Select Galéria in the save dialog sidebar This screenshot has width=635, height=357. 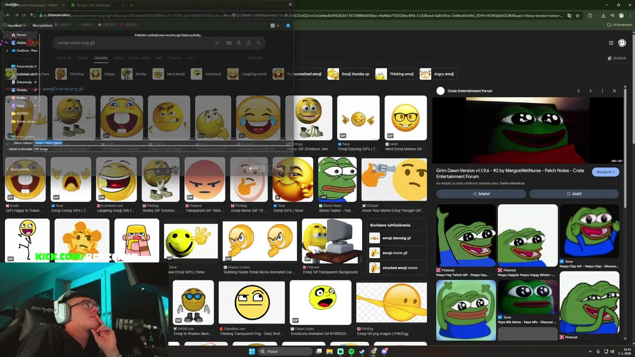pos(21,43)
